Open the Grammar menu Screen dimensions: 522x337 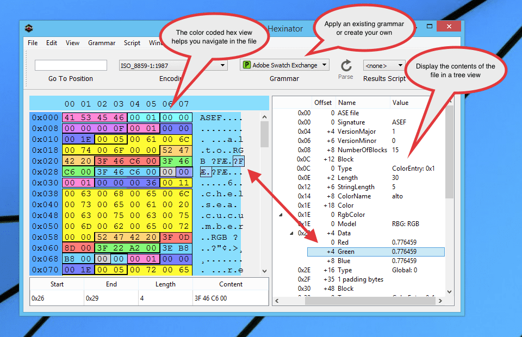click(102, 43)
